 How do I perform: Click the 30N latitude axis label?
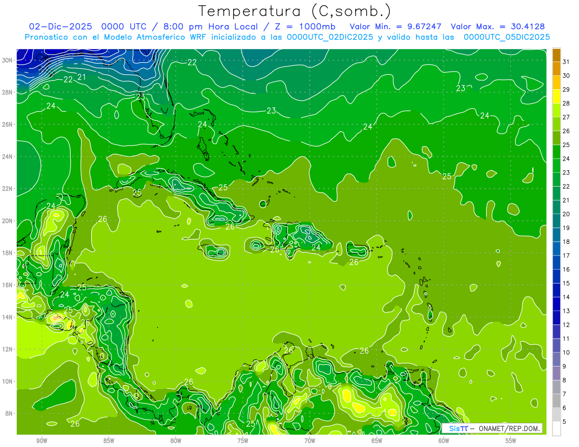(x=7, y=60)
